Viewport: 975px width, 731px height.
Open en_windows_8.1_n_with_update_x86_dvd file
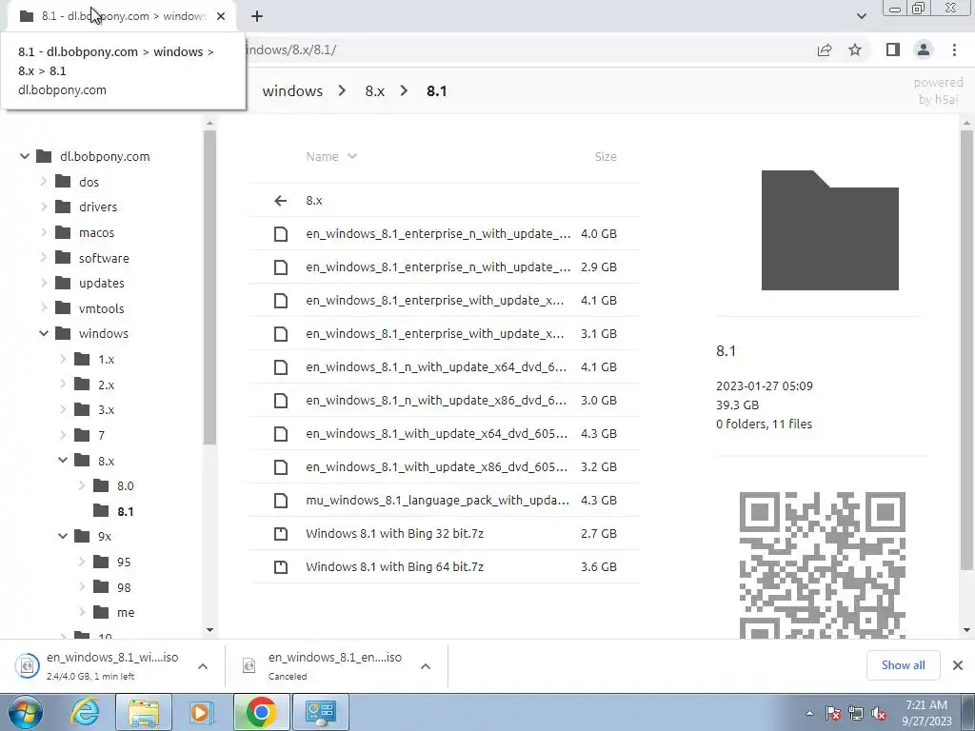444,401
